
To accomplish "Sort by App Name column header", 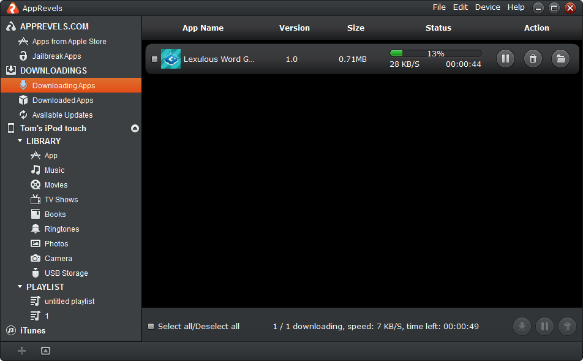I will (203, 28).
